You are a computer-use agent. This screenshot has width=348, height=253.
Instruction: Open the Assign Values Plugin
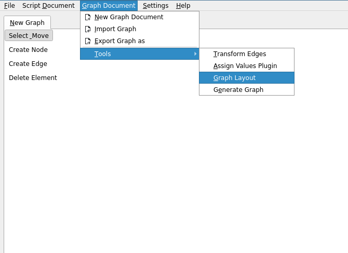coord(245,66)
